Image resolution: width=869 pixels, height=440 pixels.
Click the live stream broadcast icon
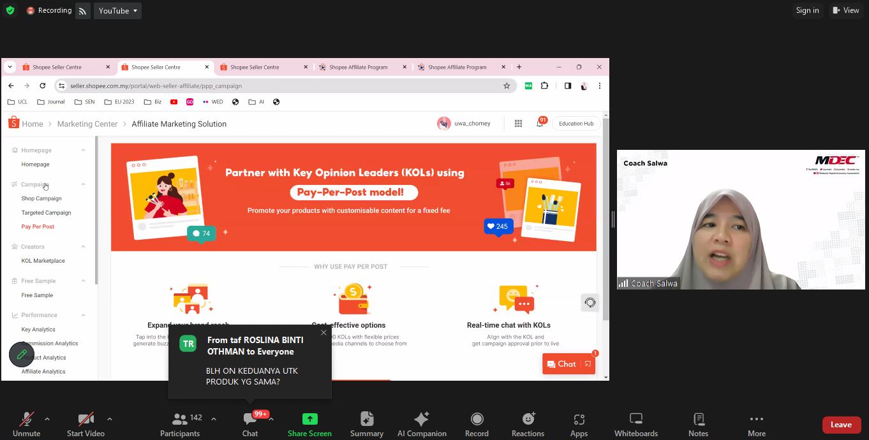pos(83,11)
